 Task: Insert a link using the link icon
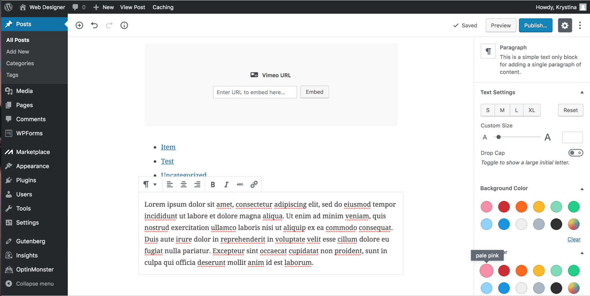click(254, 184)
